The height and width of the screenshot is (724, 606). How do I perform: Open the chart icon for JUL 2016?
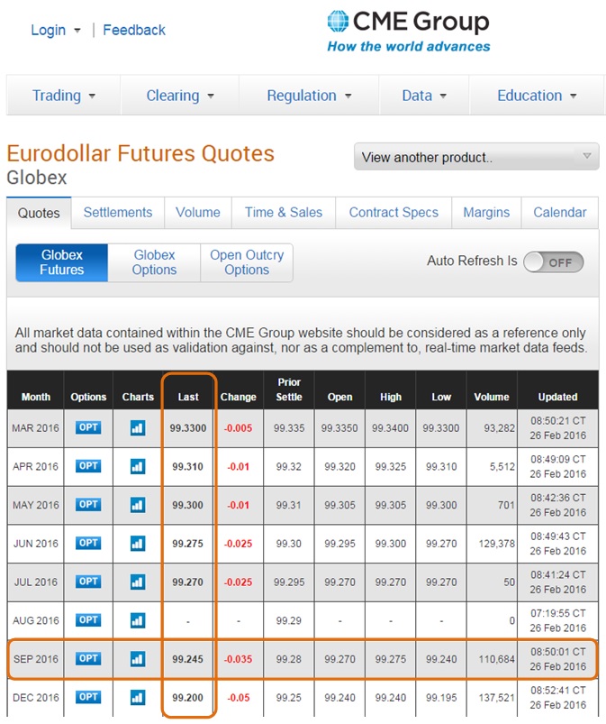pos(138,582)
